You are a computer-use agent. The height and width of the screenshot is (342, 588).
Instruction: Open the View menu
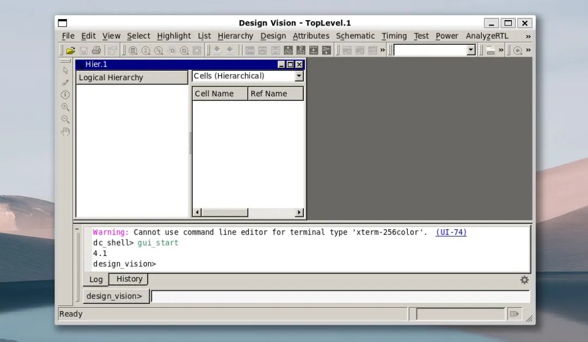112,36
